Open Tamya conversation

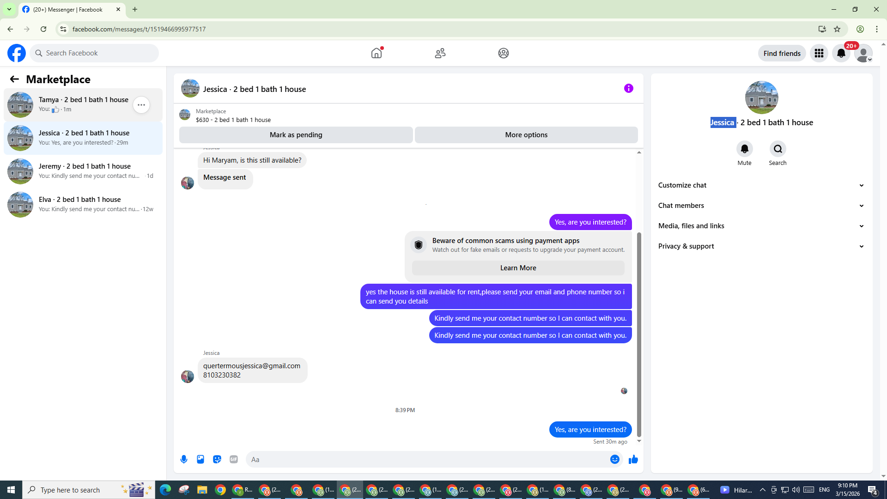click(x=83, y=105)
